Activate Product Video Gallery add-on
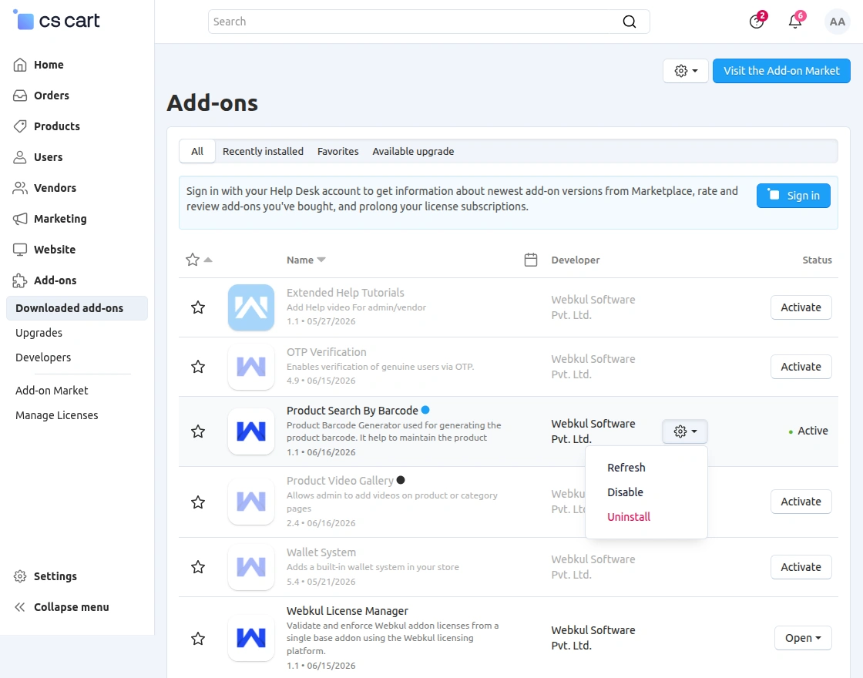 (801, 502)
